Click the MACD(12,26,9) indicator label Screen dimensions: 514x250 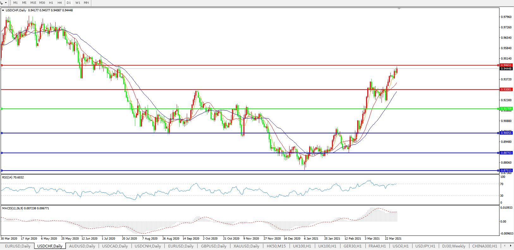(x=25, y=208)
